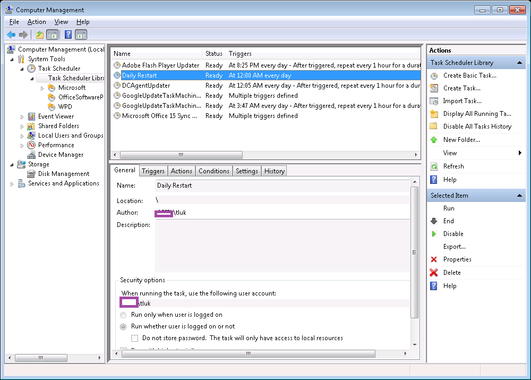Viewport: 531px width, 380px height.
Task: Click the green New Folder icon
Action: pos(434,140)
